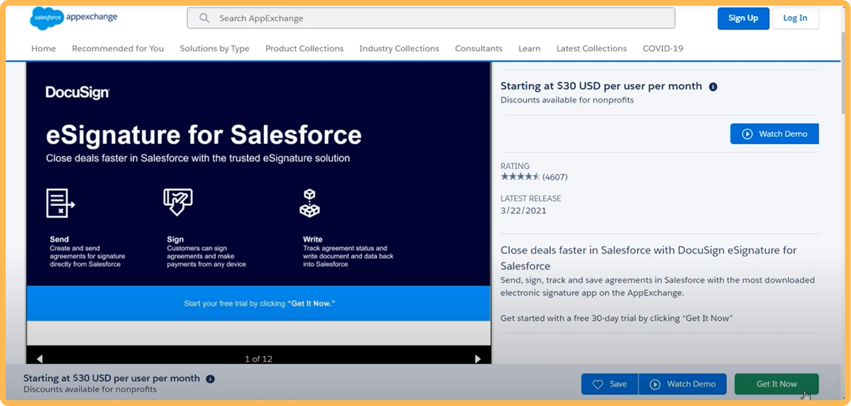Viewport: 851px width, 406px height.
Task: Save the app with the heart button
Action: tap(609, 384)
